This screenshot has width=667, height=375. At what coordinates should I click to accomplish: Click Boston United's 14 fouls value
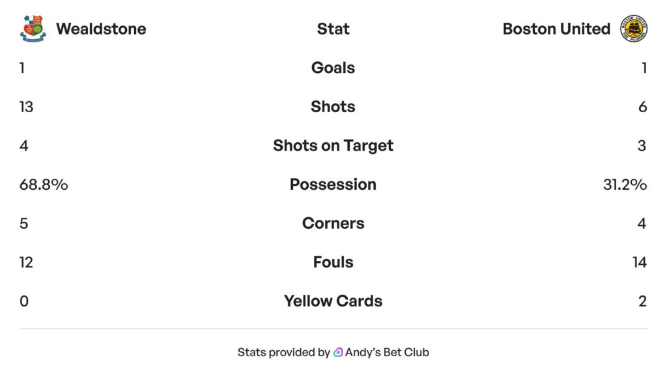tap(639, 262)
